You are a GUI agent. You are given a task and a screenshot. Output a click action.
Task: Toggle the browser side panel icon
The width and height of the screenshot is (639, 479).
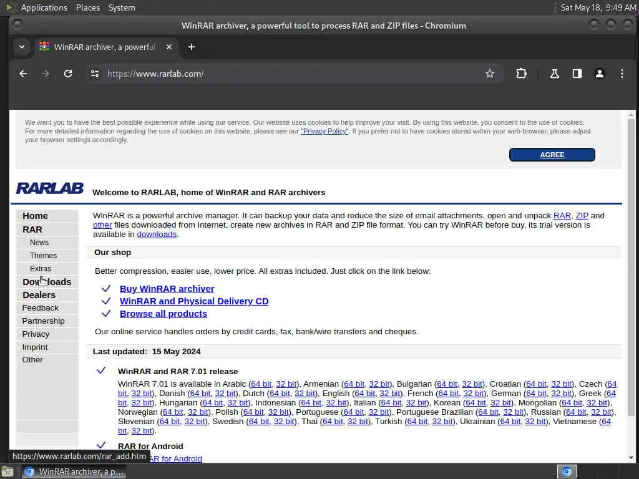[577, 74]
